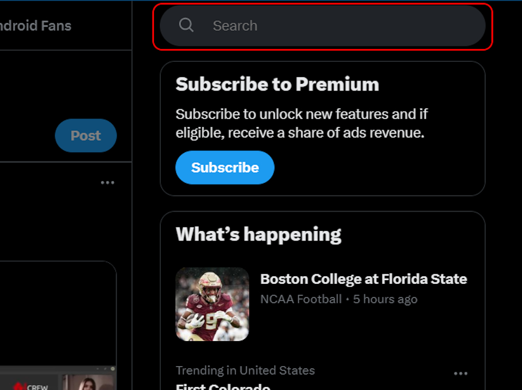The image size is (522, 390).
Task: Click the video preview thumbnail at bottom
Action: click(x=88, y=384)
